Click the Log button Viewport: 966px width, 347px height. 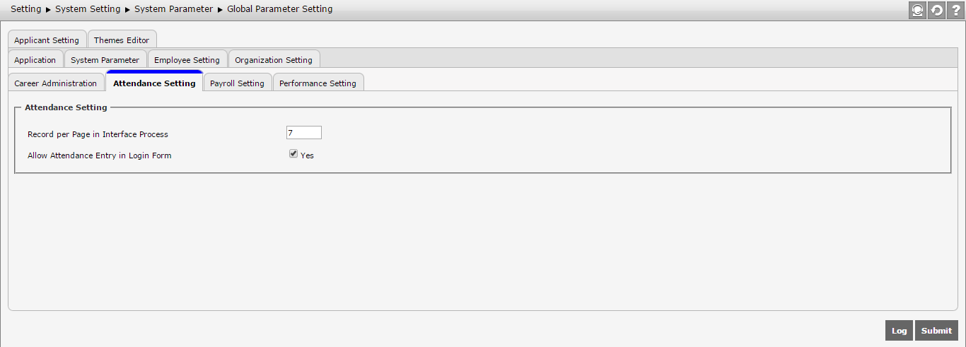click(899, 331)
